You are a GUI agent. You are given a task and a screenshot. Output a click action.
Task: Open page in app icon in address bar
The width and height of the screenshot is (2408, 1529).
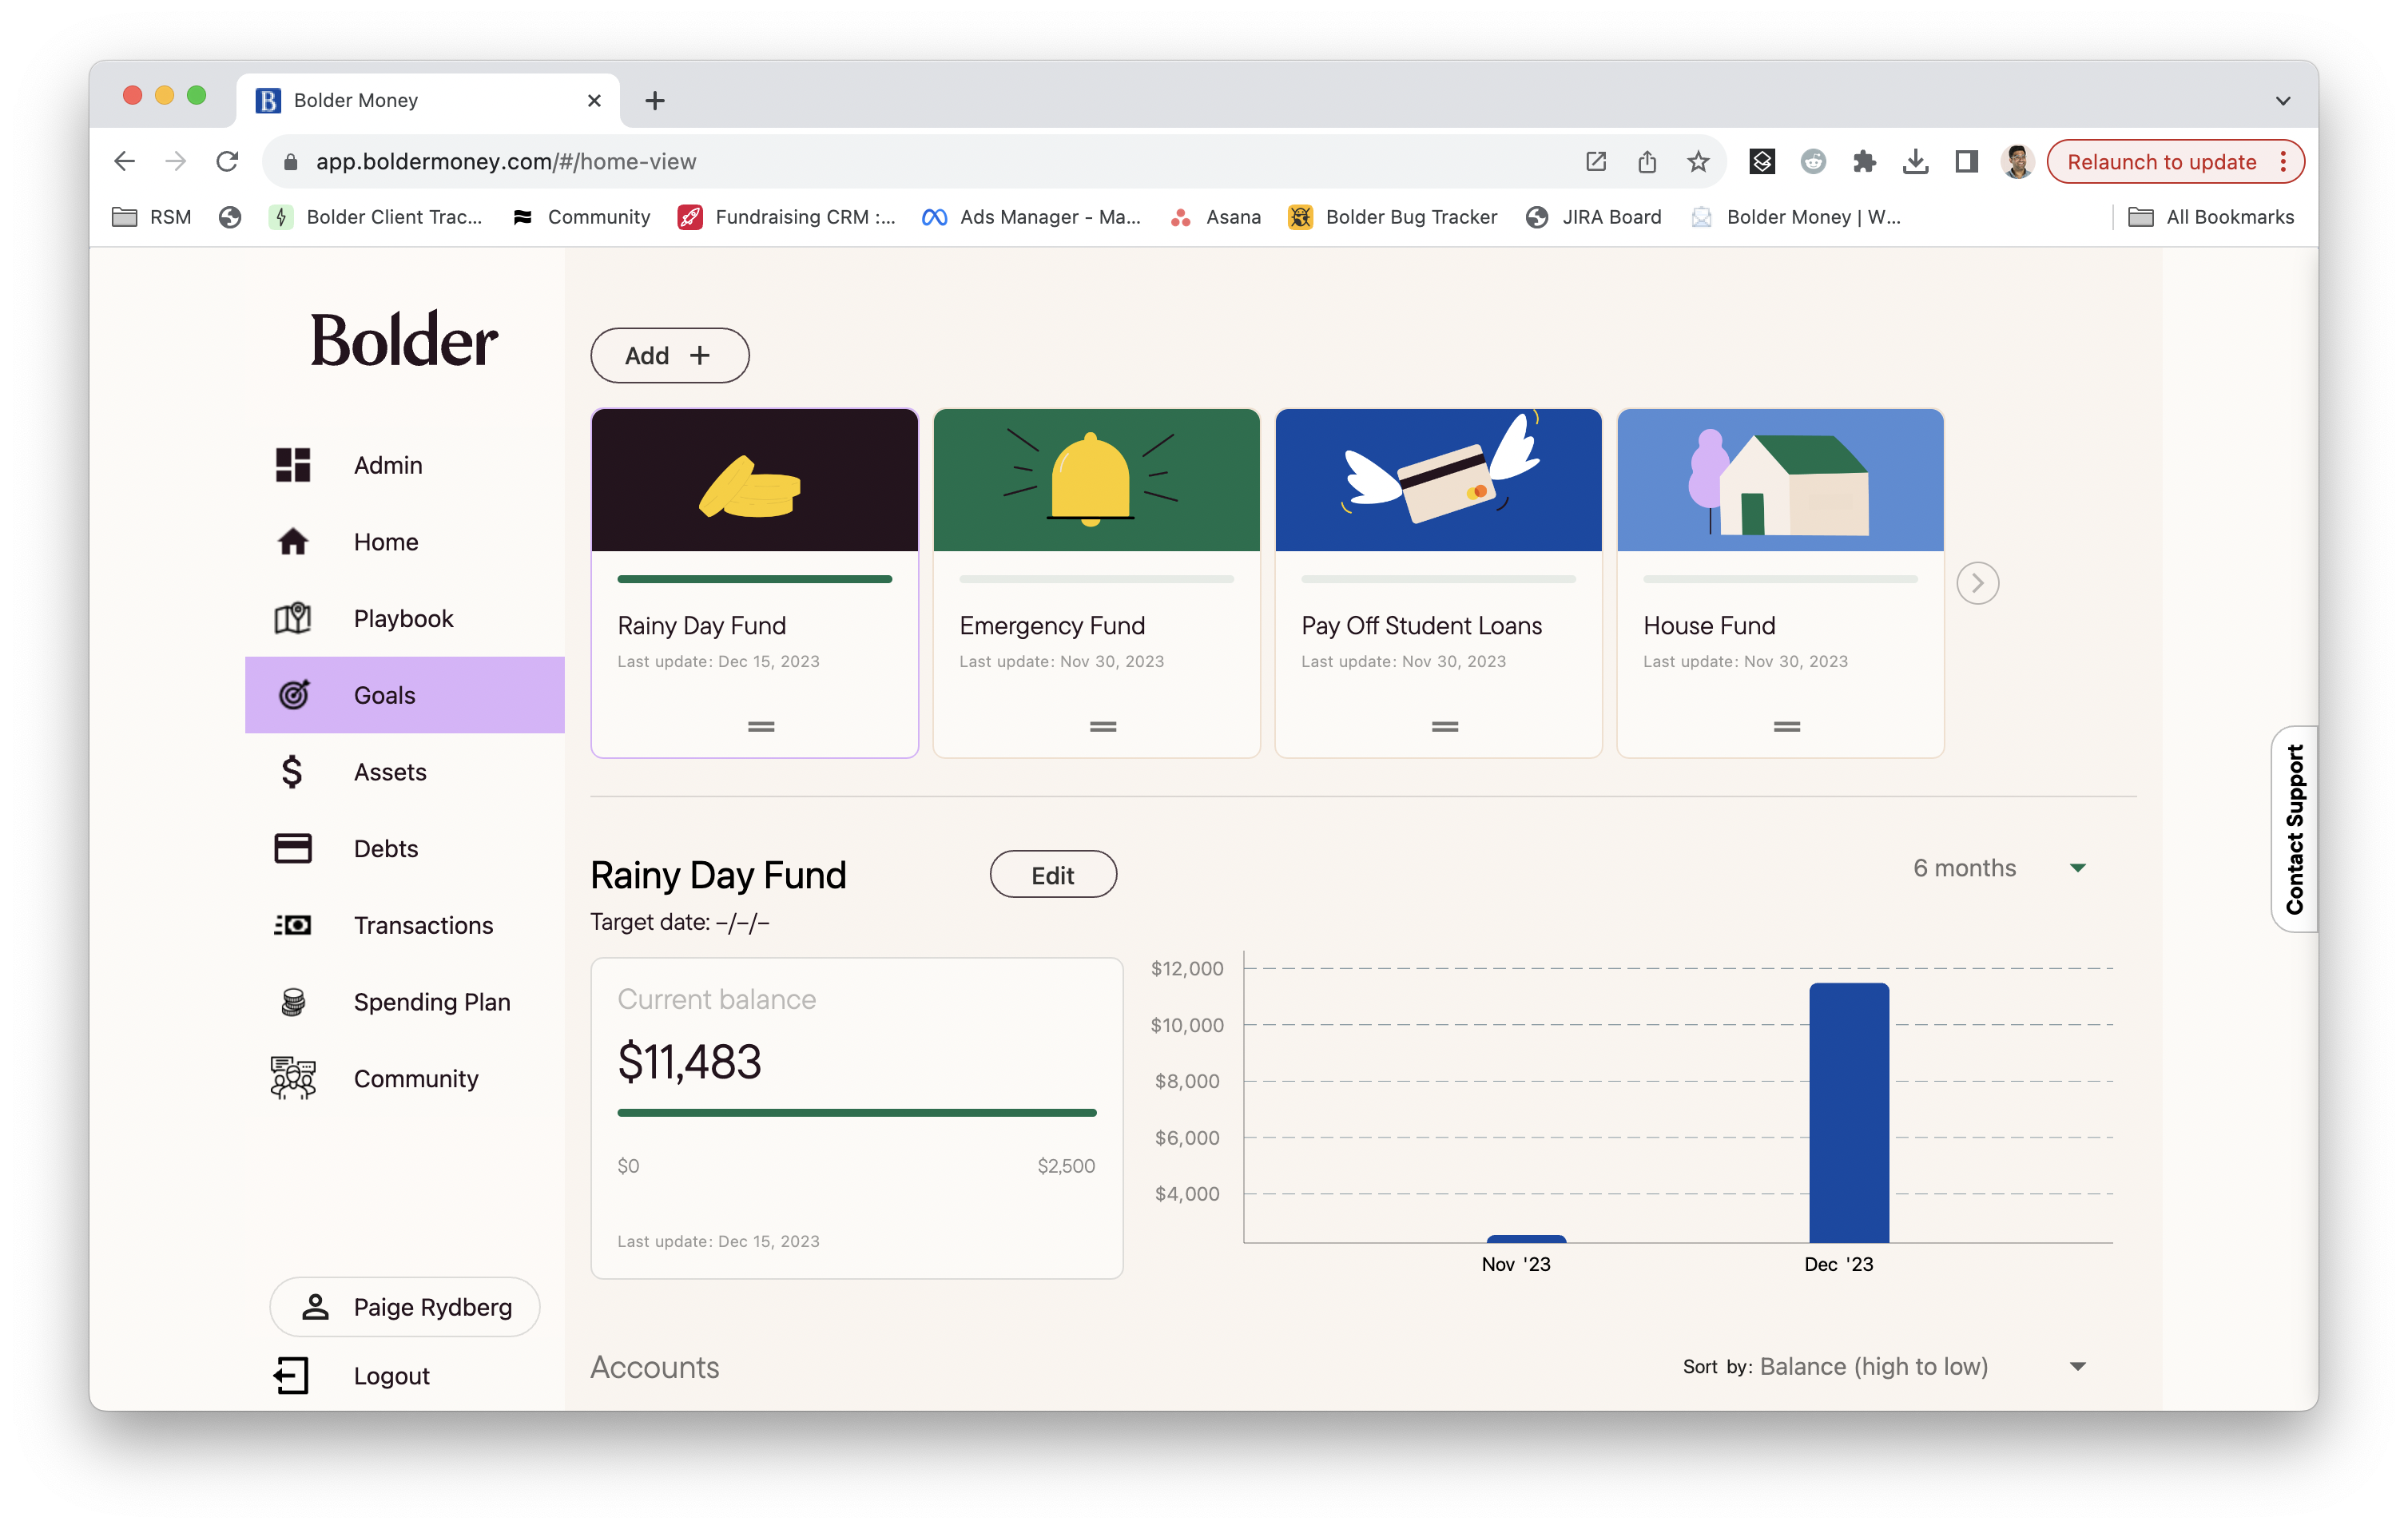pos(1596,161)
